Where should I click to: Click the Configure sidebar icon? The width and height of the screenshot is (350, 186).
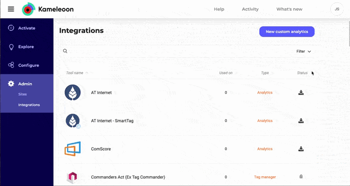coord(11,65)
